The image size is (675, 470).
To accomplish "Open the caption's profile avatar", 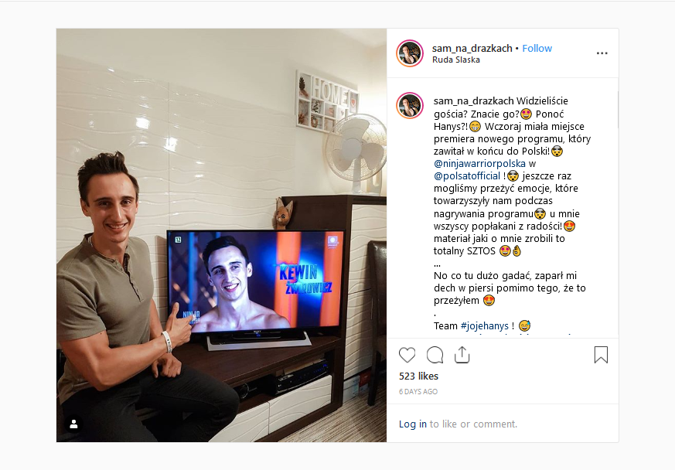I will click(410, 105).
